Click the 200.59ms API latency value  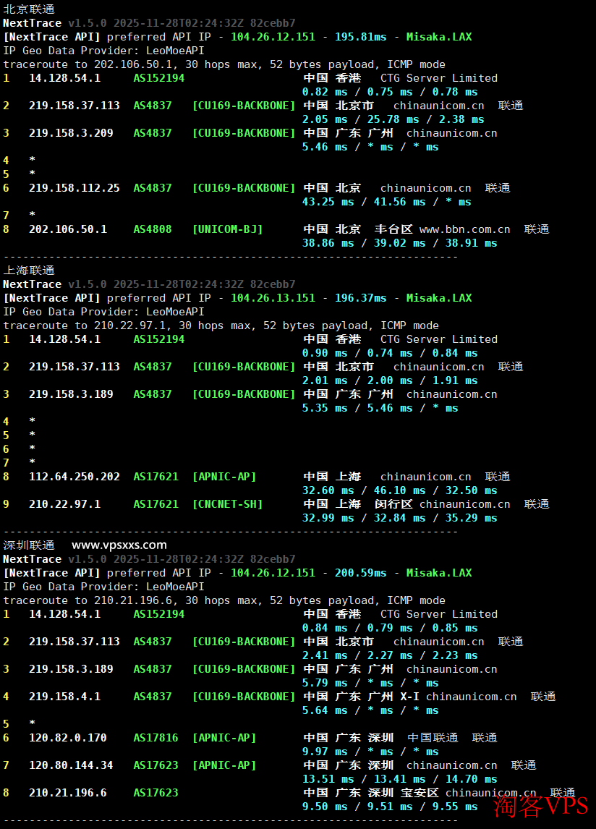pos(360,573)
